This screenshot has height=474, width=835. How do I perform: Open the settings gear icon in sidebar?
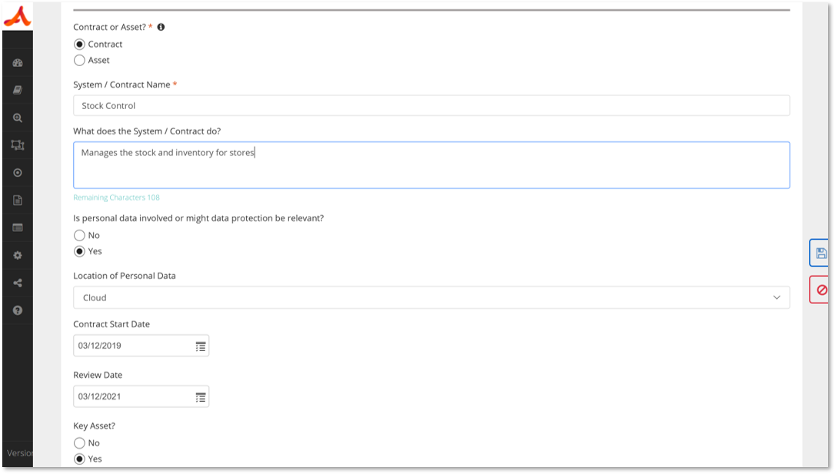tap(18, 255)
